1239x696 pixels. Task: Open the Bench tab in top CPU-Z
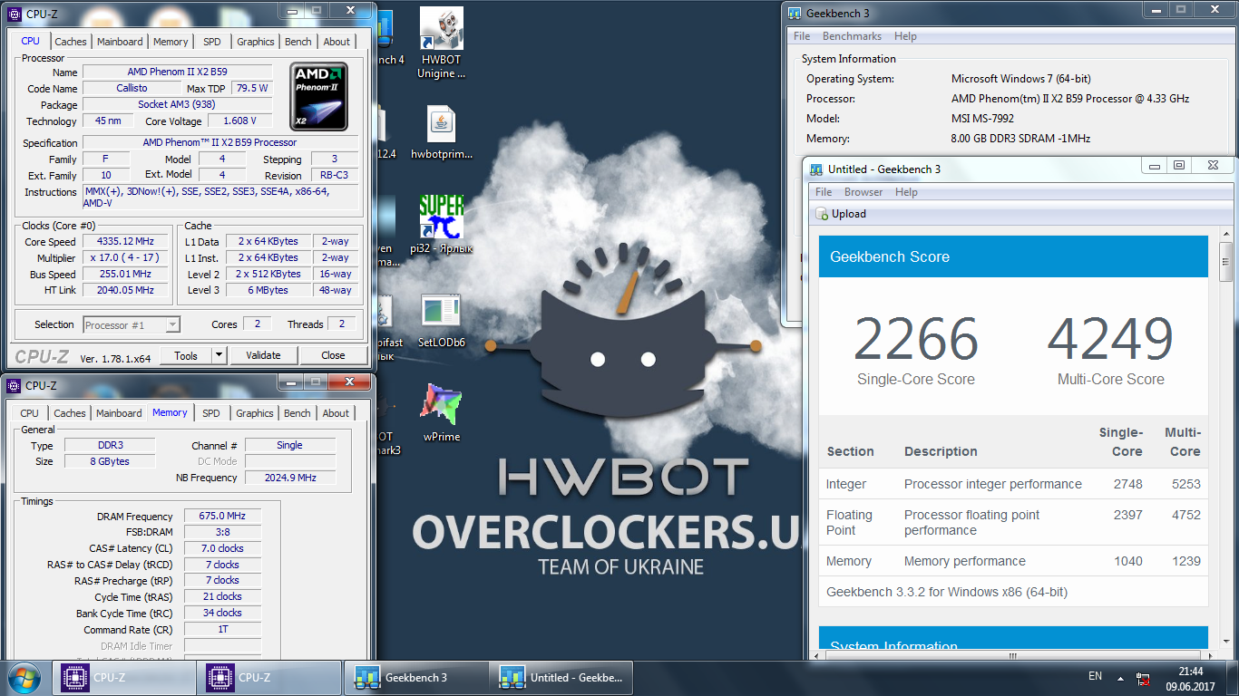[298, 42]
